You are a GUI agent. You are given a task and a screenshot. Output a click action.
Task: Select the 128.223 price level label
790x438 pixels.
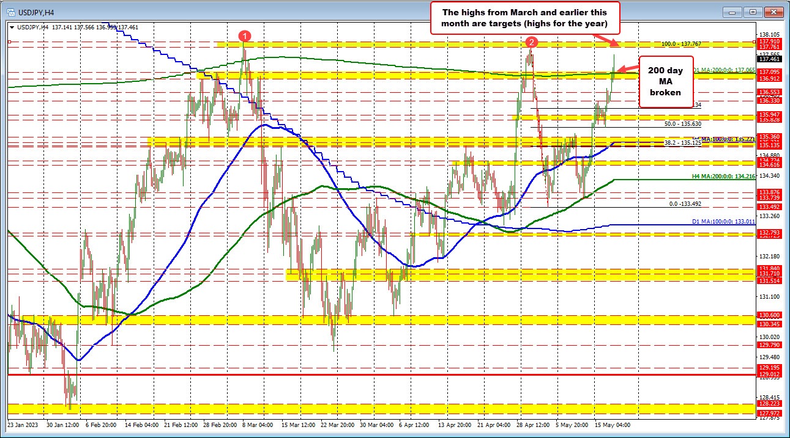[768, 403]
